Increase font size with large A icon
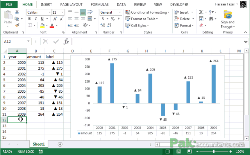The image size is (250, 155). [55, 19]
